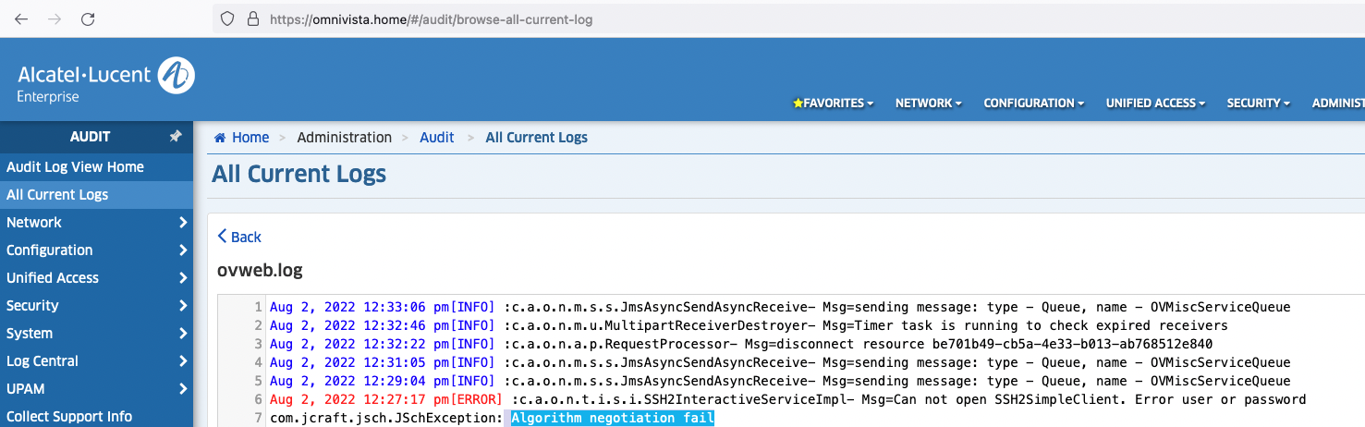
Task: Click the Home icon in breadcrumb
Action: [221, 138]
